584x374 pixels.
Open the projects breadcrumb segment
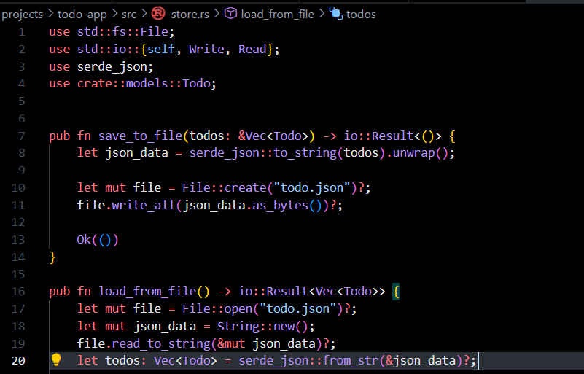pyautogui.click(x=23, y=14)
